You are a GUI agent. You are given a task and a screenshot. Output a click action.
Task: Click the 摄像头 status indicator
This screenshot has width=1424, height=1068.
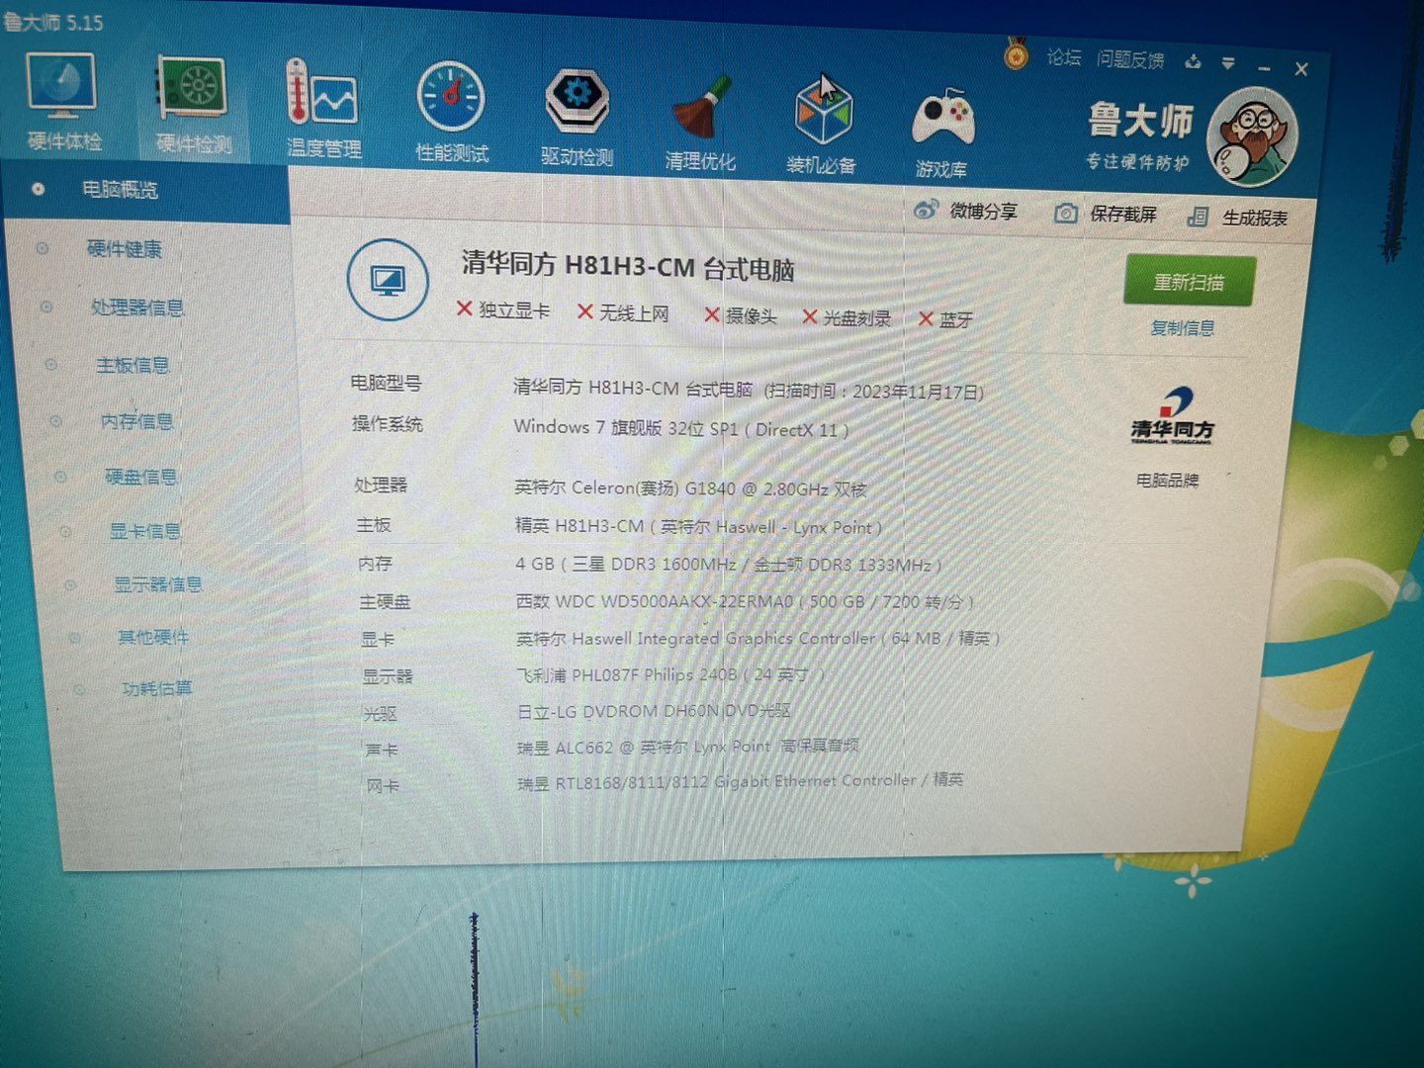pos(740,316)
